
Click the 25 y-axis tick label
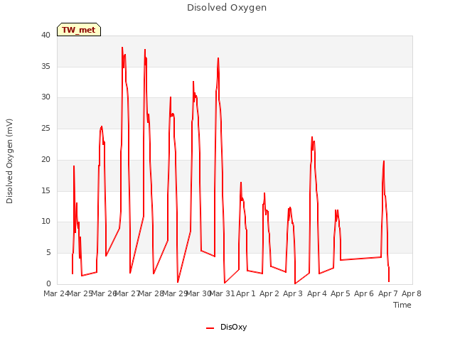click(45, 128)
